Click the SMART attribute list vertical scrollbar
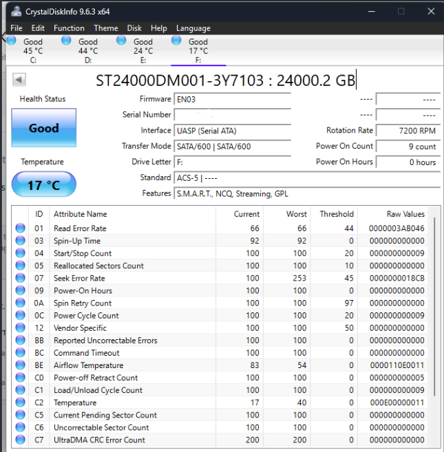This screenshot has width=444, height=452. pyautogui.click(x=434, y=307)
